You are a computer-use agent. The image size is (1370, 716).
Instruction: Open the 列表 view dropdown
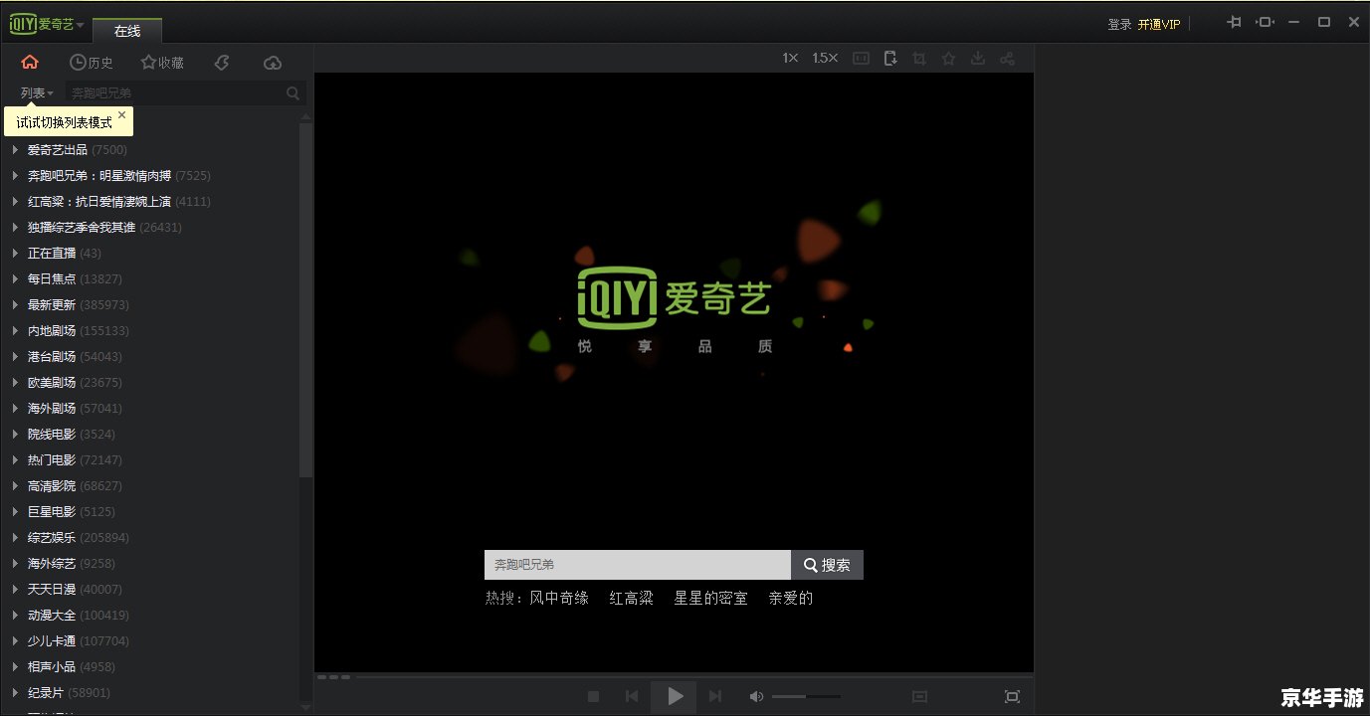pyautogui.click(x=37, y=92)
